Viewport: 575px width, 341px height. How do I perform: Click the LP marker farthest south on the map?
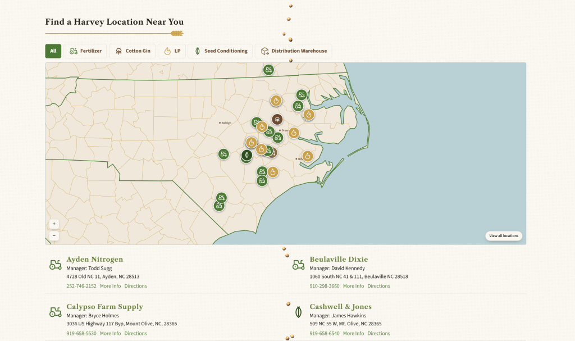pyautogui.click(x=272, y=172)
